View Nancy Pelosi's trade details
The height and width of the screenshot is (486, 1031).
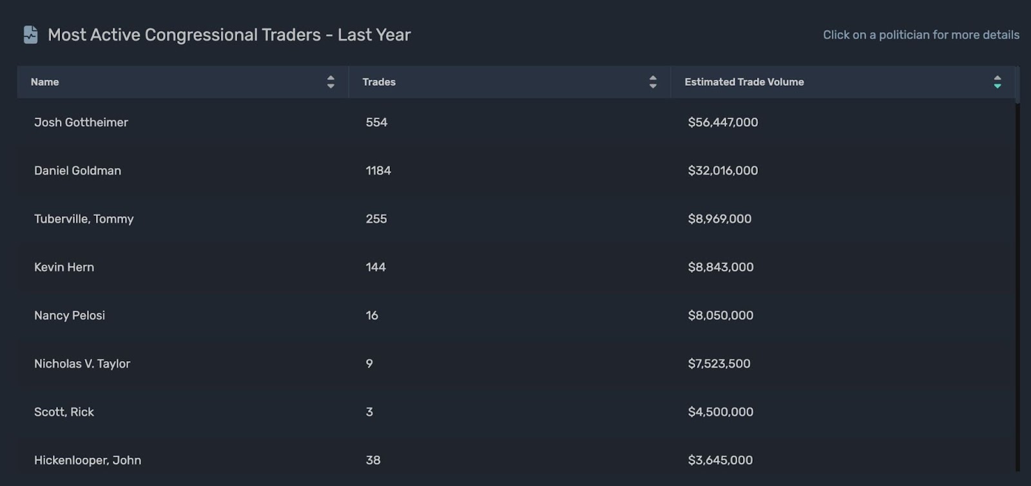[x=70, y=315]
